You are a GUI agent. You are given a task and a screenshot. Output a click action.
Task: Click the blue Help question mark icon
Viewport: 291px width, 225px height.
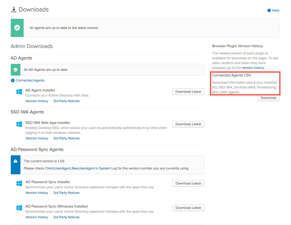pos(269,10)
